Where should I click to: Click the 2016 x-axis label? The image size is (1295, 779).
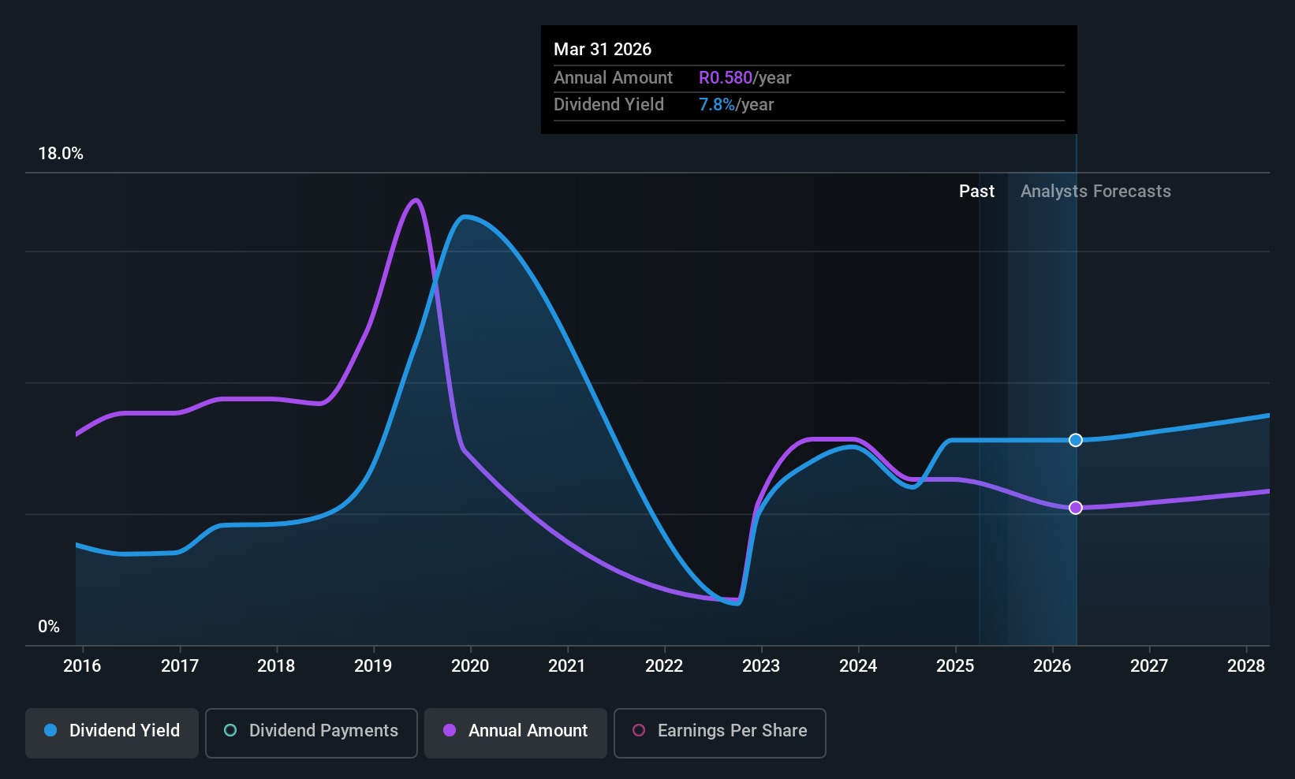tap(82, 666)
